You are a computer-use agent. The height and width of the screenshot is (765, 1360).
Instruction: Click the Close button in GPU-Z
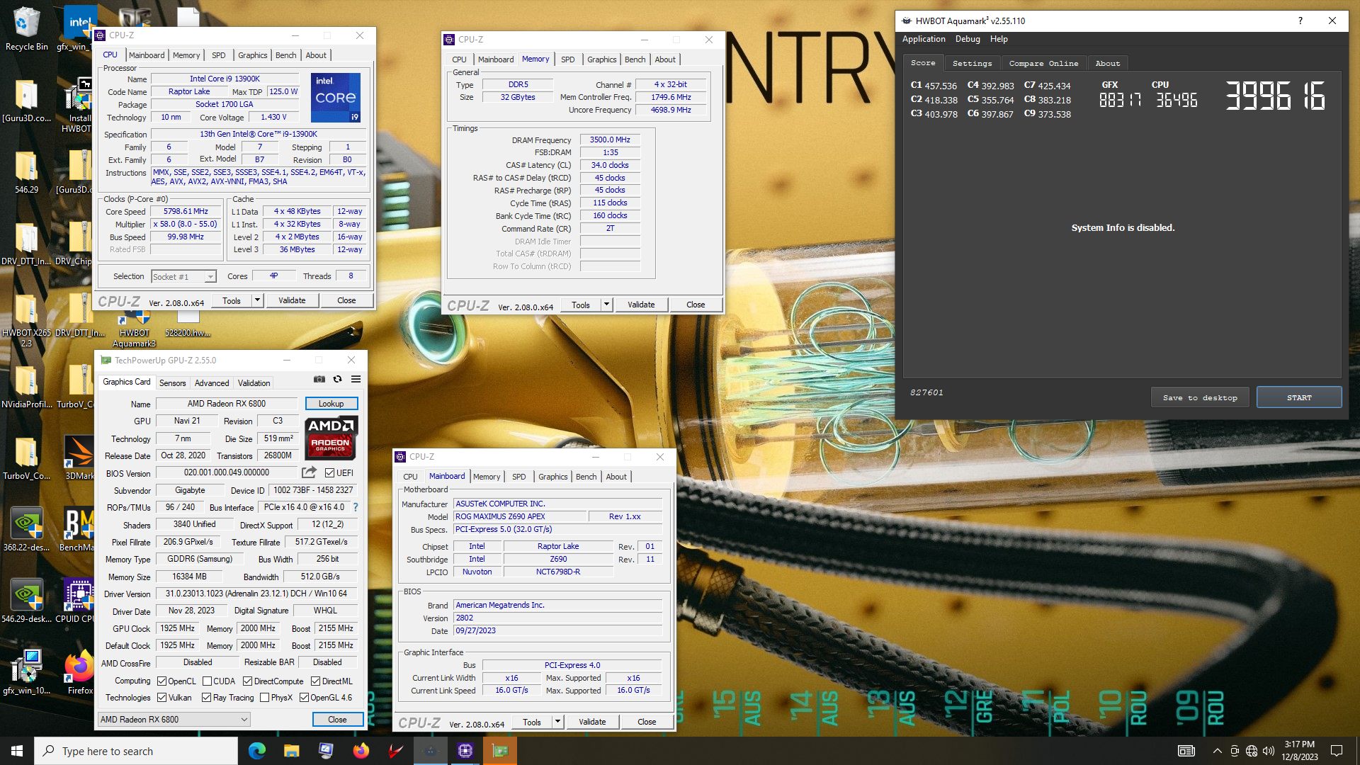point(337,719)
